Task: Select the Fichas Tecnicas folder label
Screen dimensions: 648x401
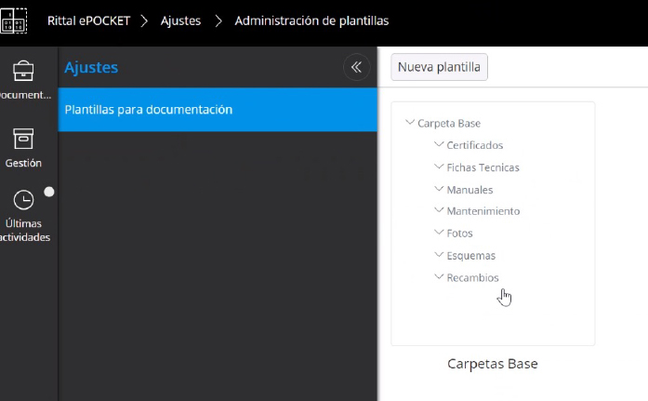Action: 483,167
